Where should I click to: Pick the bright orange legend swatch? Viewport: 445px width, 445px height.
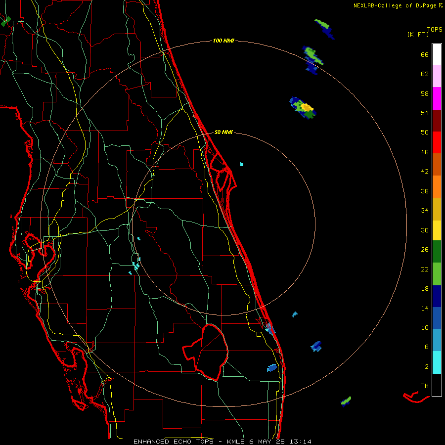click(437, 187)
